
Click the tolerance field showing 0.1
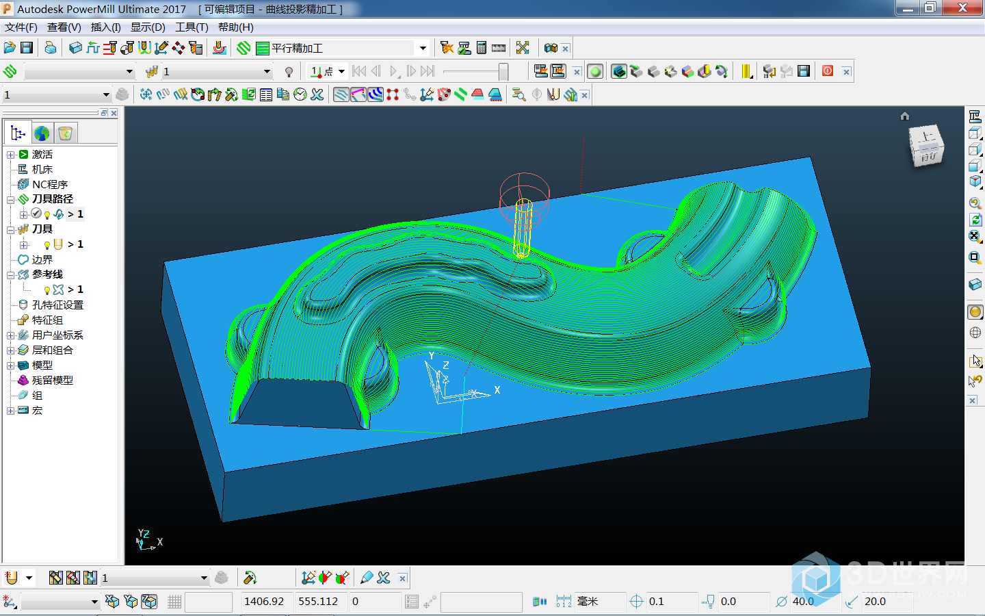point(672,602)
